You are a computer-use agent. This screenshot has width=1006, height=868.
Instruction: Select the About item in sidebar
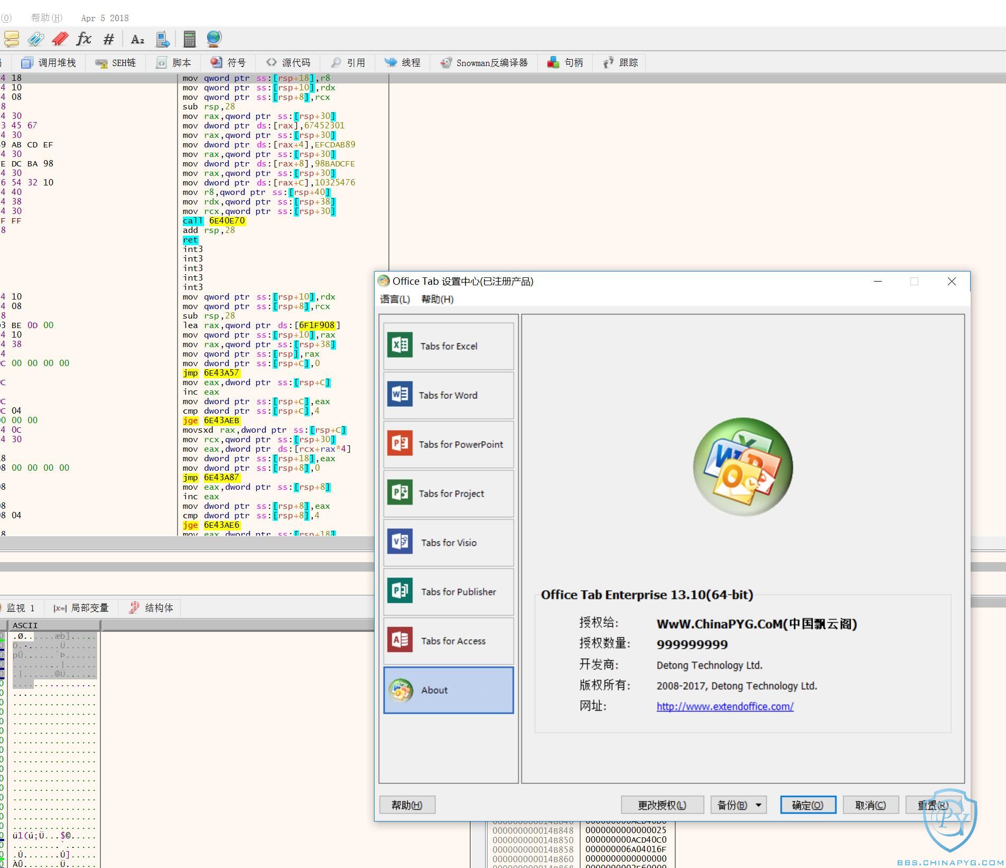point(449,690)
